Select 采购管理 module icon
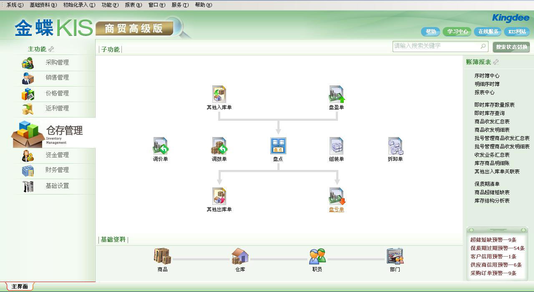The width and height of the screenshot is (534, 292). pyautogui.click(x=28, y=63)
